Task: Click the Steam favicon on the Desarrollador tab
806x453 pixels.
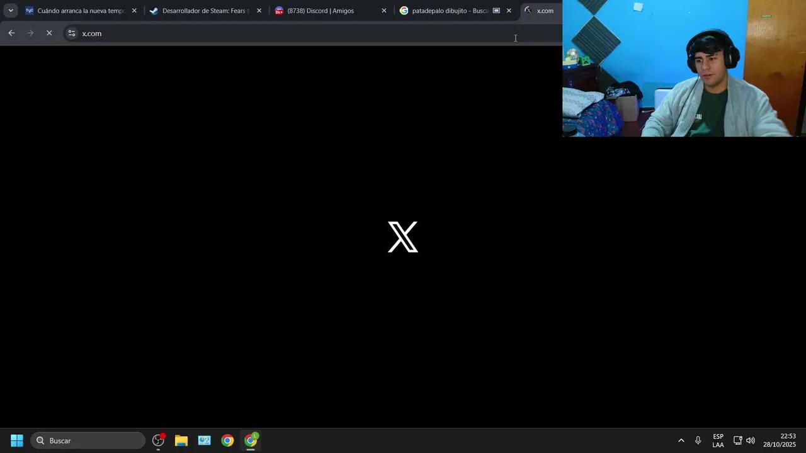Action: [x=154, y=11]
